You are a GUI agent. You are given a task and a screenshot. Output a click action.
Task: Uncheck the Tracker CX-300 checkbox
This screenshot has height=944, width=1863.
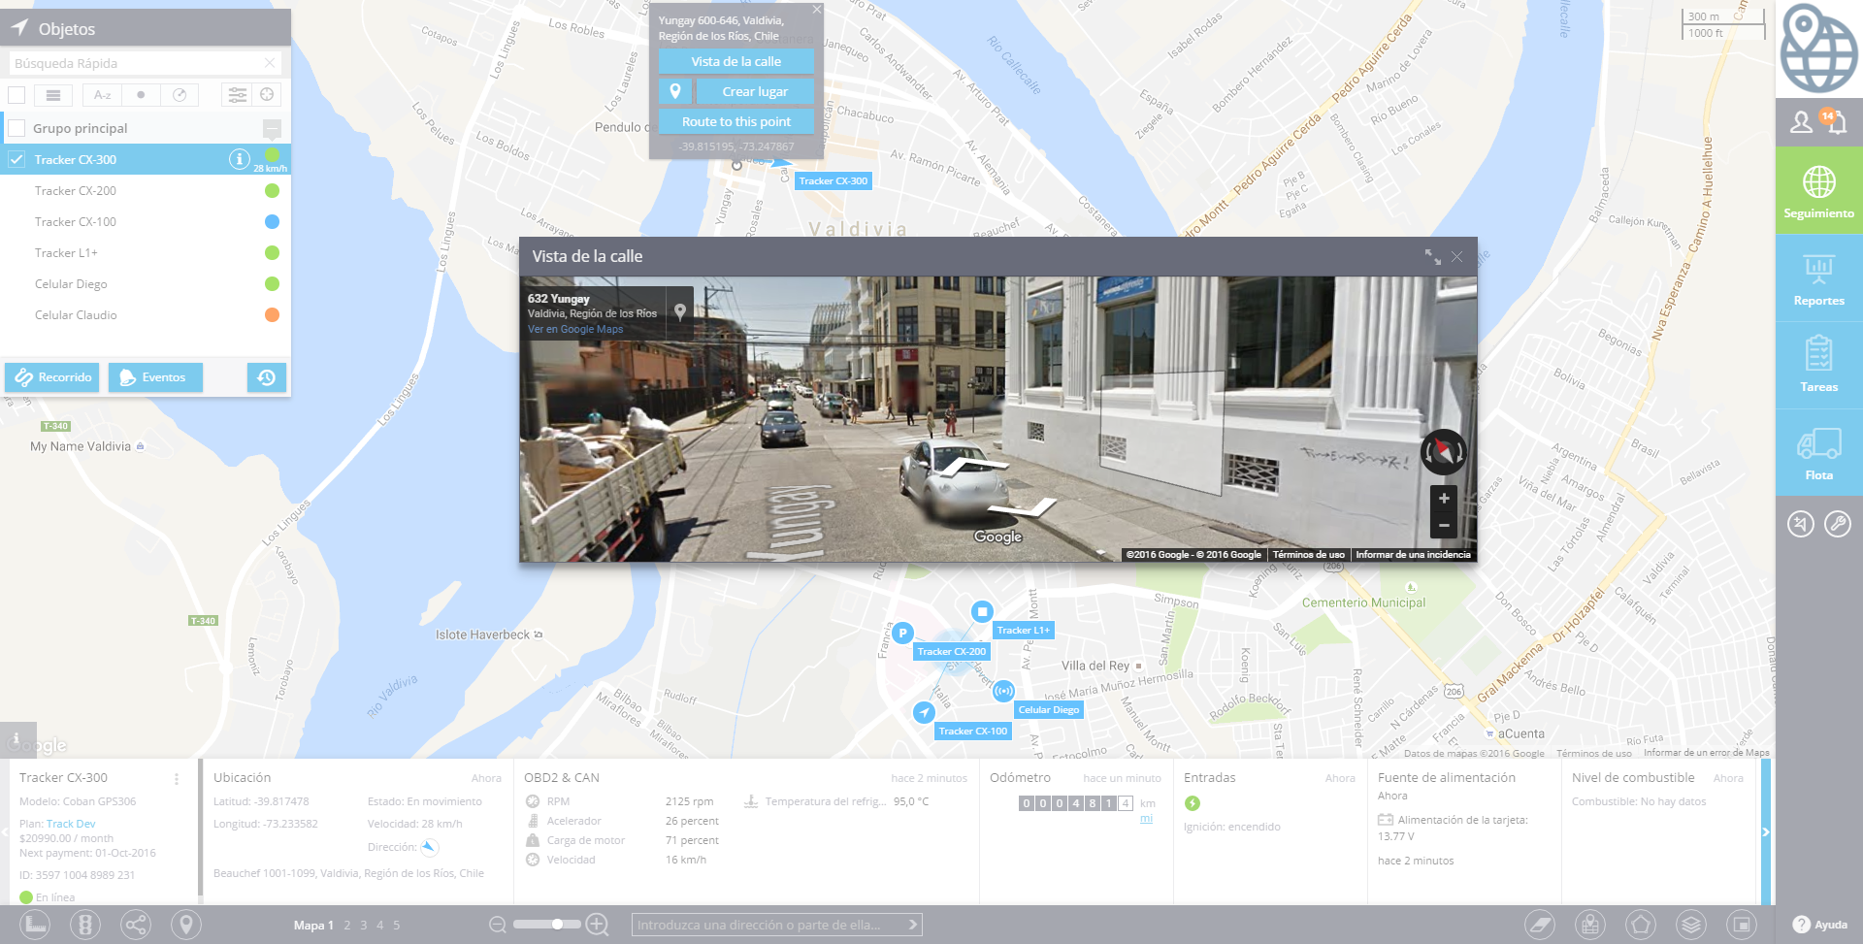(16, 159)
